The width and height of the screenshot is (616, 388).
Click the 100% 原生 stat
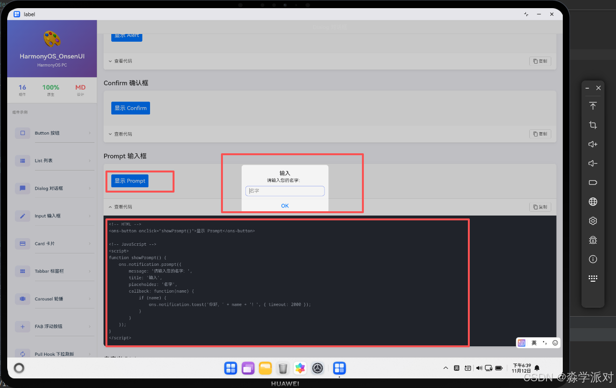(51, 90)
